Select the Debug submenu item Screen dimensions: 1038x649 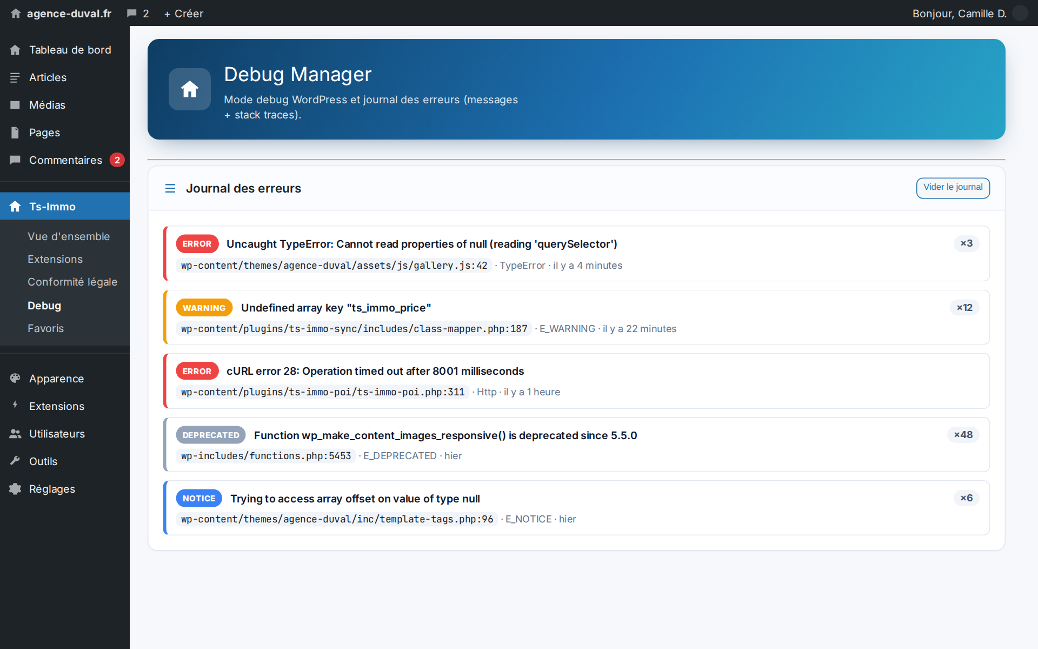pos(44,306)
